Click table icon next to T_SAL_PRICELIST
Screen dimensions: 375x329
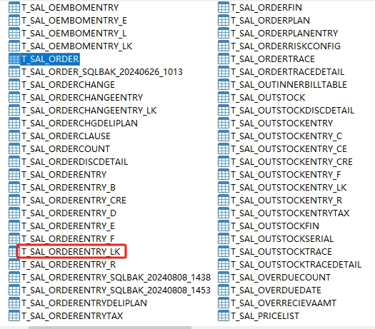pos(224,316)
